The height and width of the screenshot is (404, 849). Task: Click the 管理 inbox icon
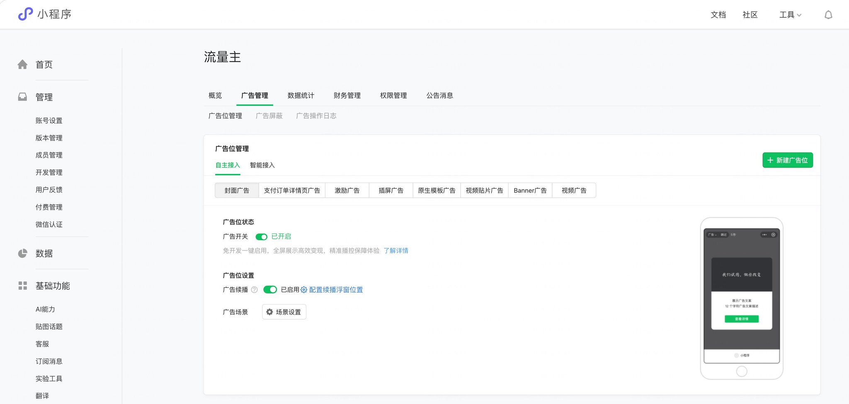click(x=22, y=97)
